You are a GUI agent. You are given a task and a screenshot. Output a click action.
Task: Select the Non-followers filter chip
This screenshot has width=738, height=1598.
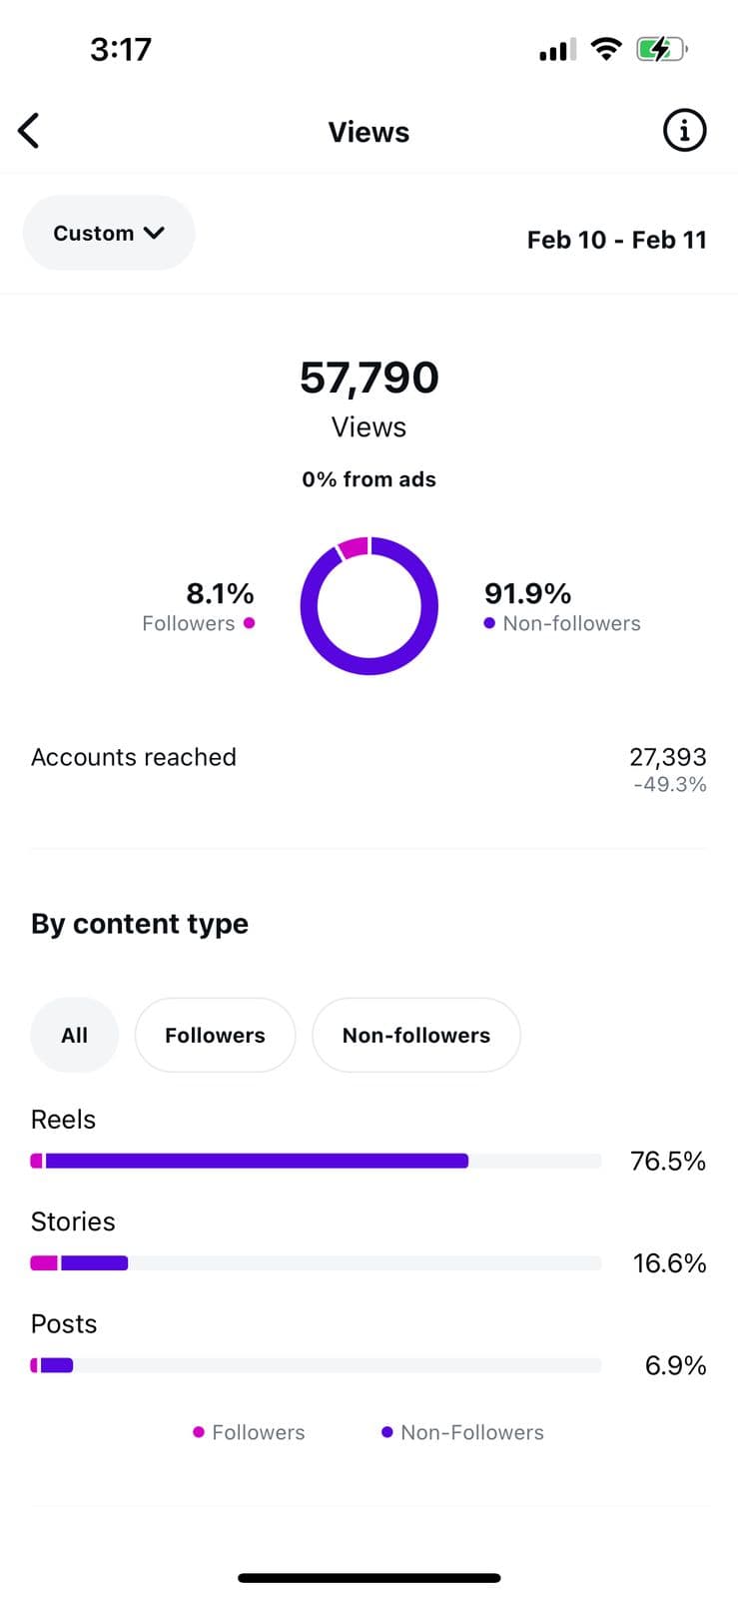pyautogui.click(x=416, y=1035)
